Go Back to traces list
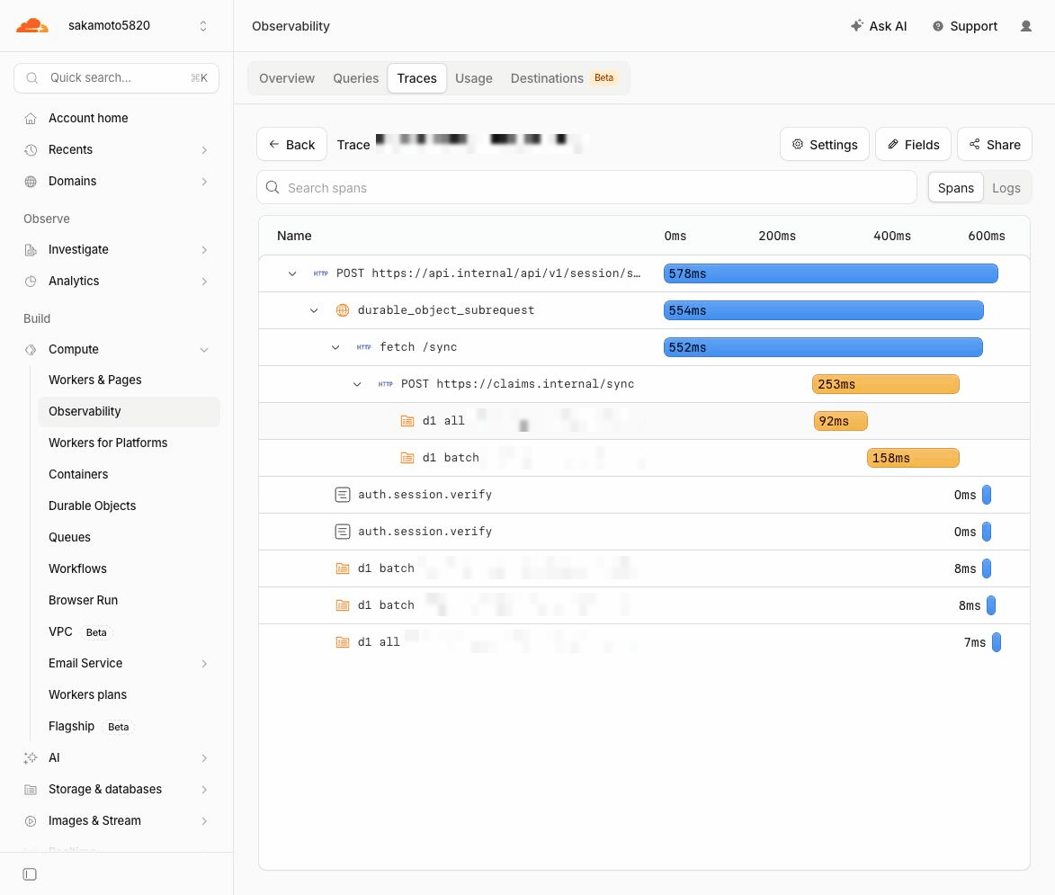The height and width of the screenshot is (895, 1055). click(292, 144)
